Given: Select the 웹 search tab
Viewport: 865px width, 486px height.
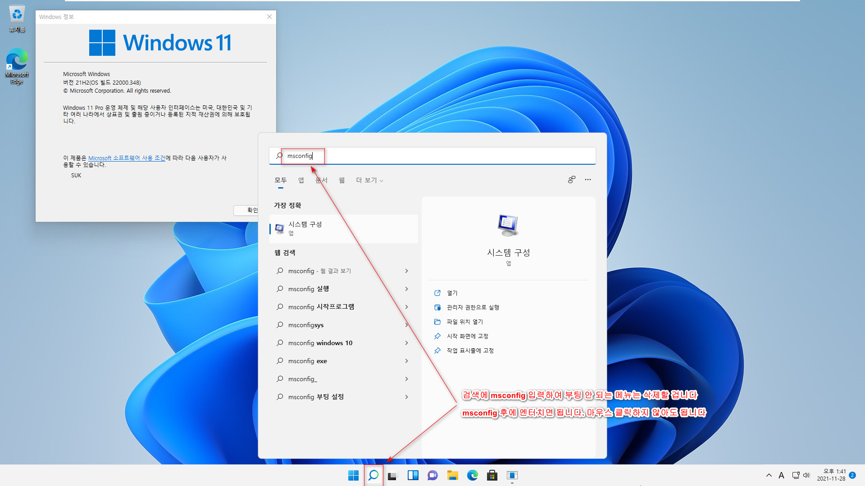Looking at the screenshot, I should click(x=342, y=180).
